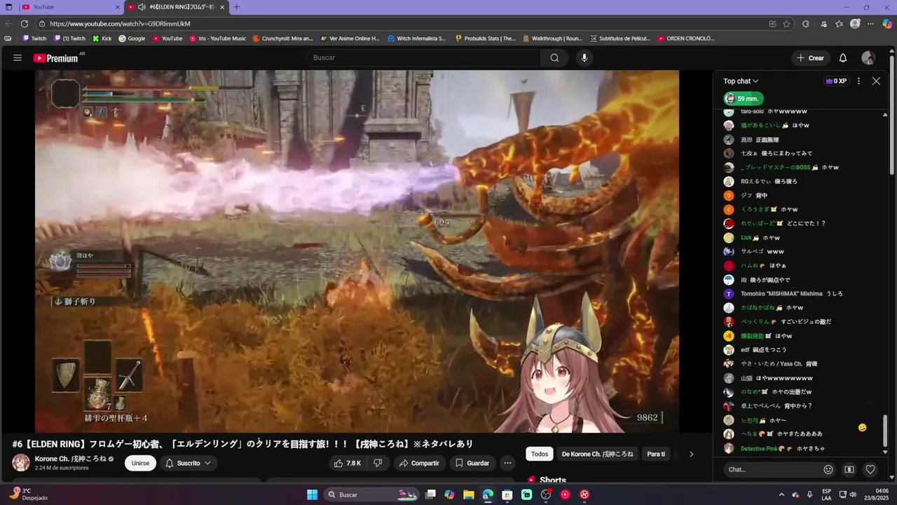Open Microsoft Store from the taskbar
The width and height of the screenshot is (897, 505).
coord(507,494)
